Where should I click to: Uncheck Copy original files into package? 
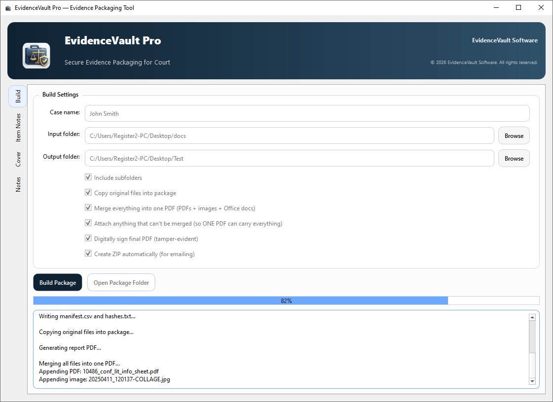click(88, 192)
